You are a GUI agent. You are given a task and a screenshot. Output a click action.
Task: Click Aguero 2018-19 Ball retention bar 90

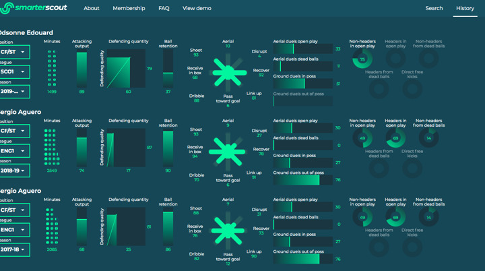coord(168,148)
